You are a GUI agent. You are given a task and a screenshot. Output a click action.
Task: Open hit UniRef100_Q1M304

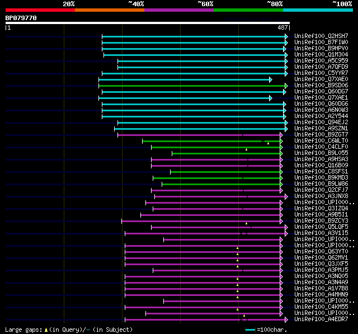(321, 55)
